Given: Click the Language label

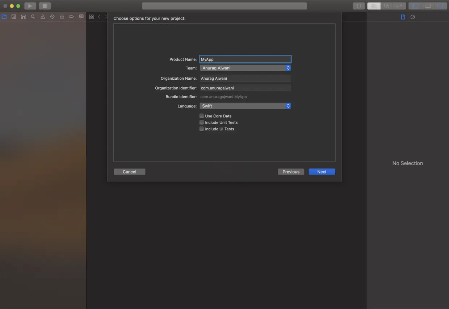Looking at the screenshot, I should point(187,106).
